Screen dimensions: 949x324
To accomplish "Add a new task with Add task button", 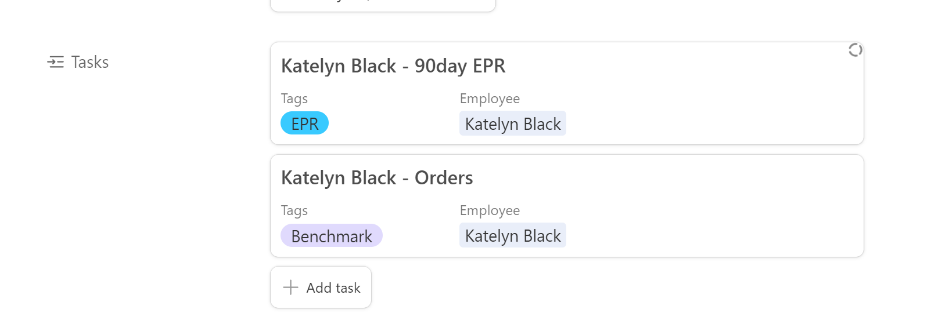I will [321, 287].
